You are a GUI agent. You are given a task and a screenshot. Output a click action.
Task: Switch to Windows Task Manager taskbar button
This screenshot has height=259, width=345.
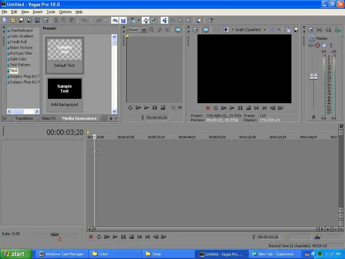pyautogui.click(x=62, y=254)
